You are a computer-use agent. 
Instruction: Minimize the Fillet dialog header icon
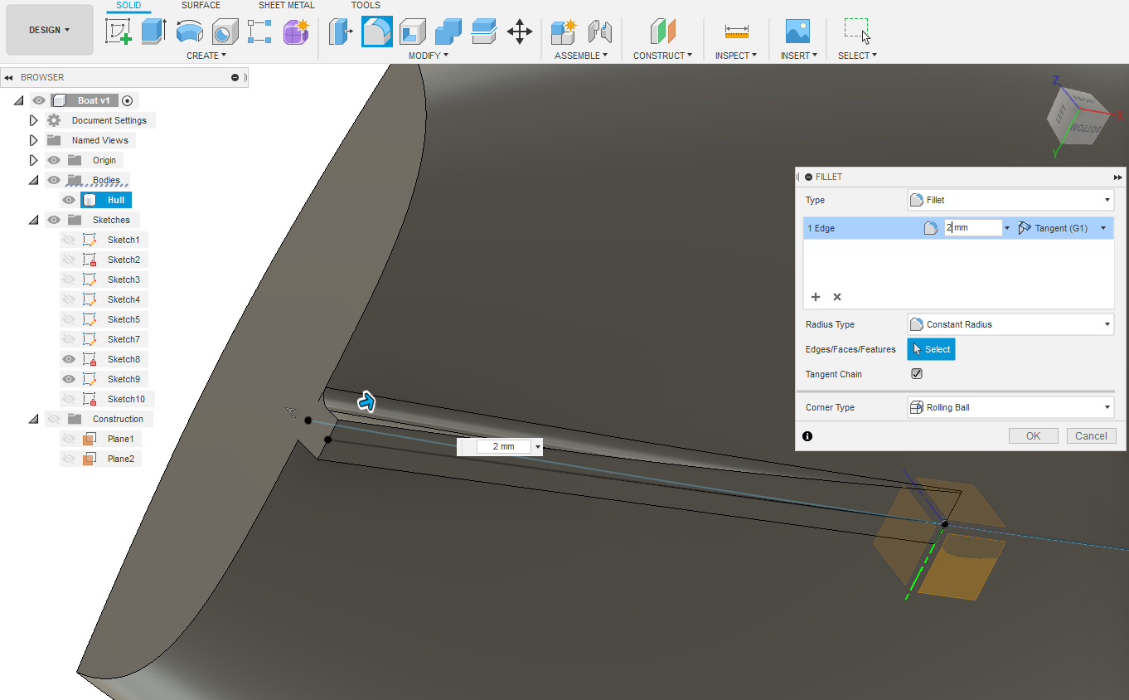coord(808,177)
